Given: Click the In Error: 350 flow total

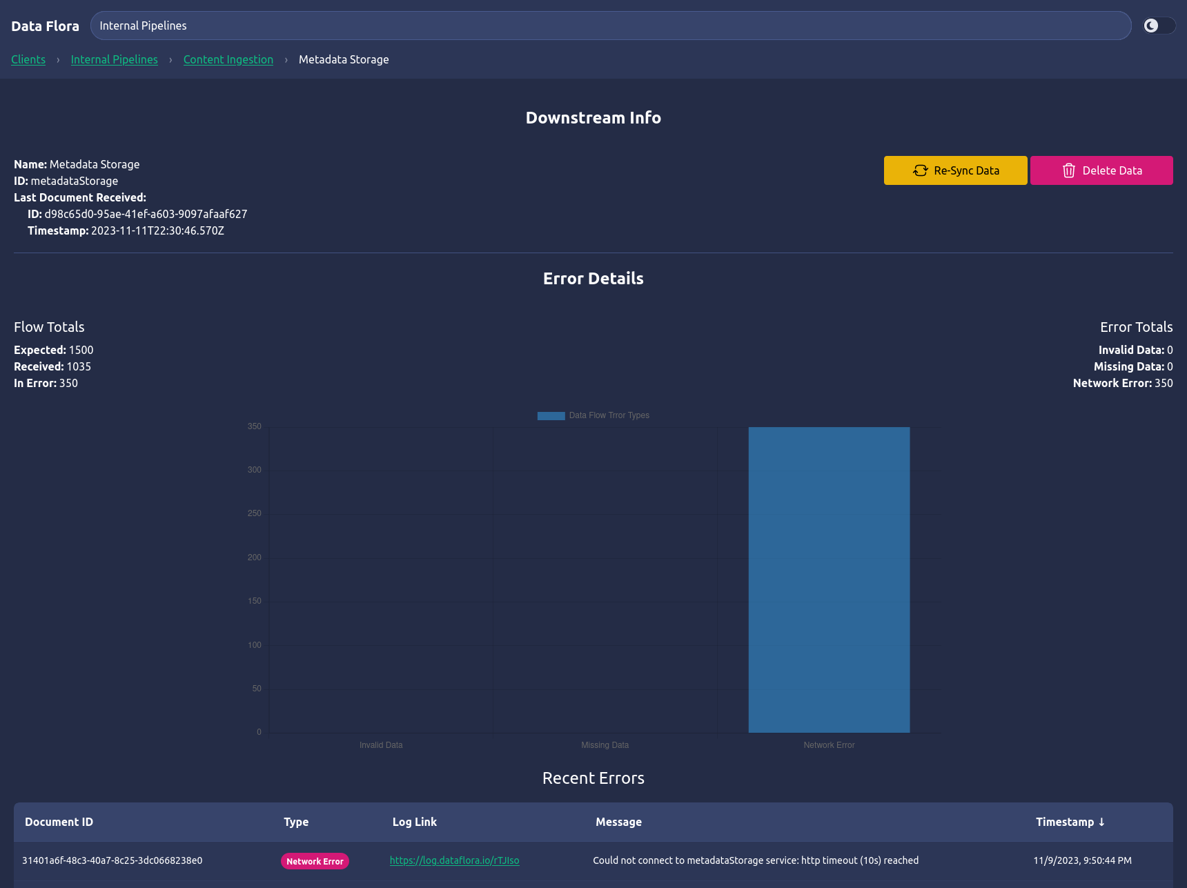Looking at the screenshot, I should coord(46,383).
